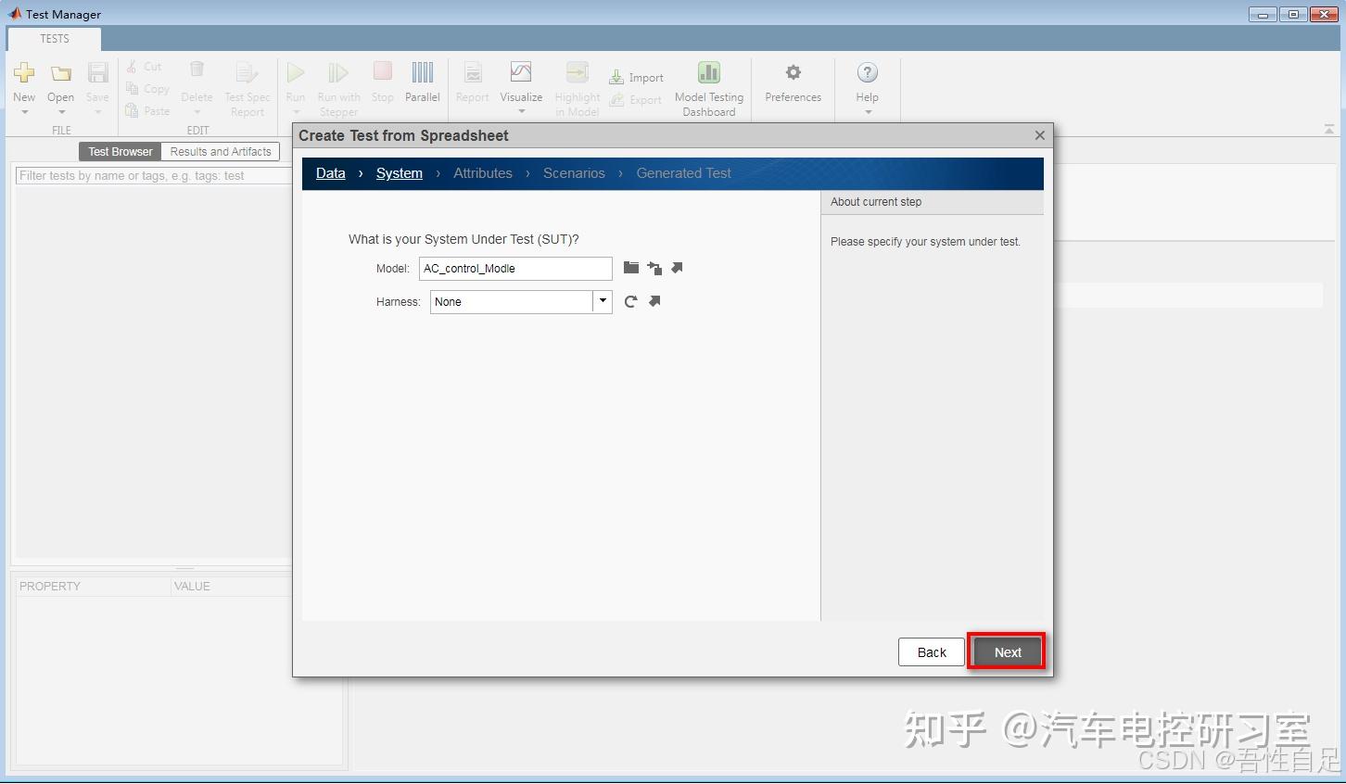Open the Harness dropdown list
1346x784 pixels.
[x=603, y=301]
